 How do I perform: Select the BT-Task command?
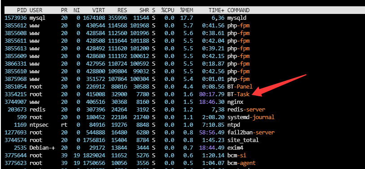coord(239,94)
